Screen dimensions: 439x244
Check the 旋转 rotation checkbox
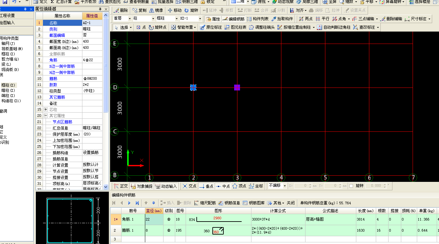click(x=351, y=186)
